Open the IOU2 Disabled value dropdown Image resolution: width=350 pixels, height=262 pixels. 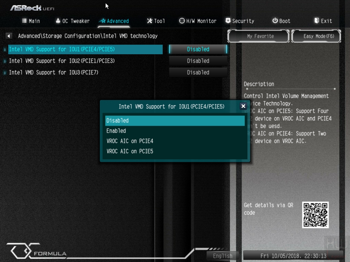pyautogui.click(x=198, y=61)
